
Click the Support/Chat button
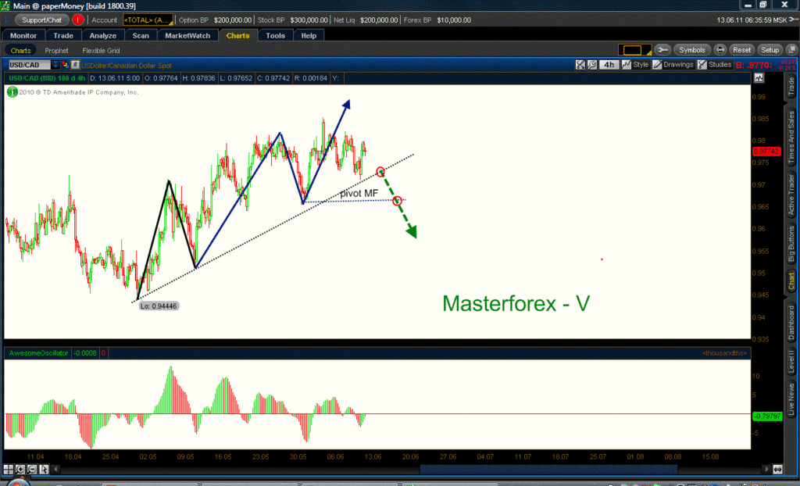(x=42, y=20)
